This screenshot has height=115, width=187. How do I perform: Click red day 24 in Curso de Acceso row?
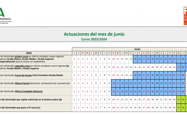tap(174, 75)
